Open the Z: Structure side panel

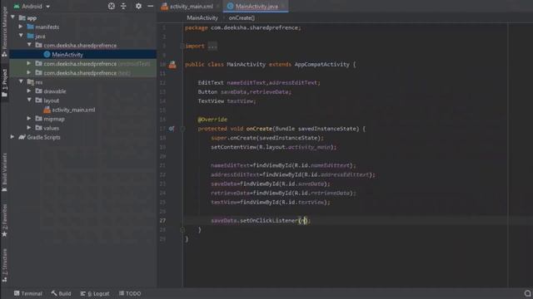point(4,265)
